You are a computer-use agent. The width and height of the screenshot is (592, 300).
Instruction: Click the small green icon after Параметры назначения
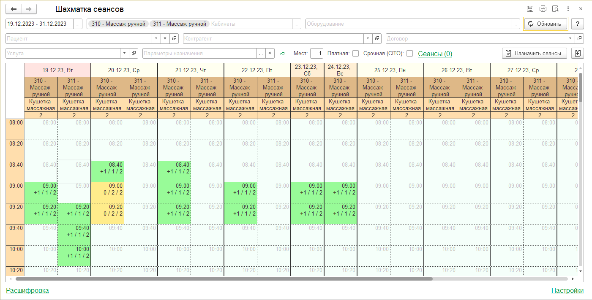pos(283,54)
